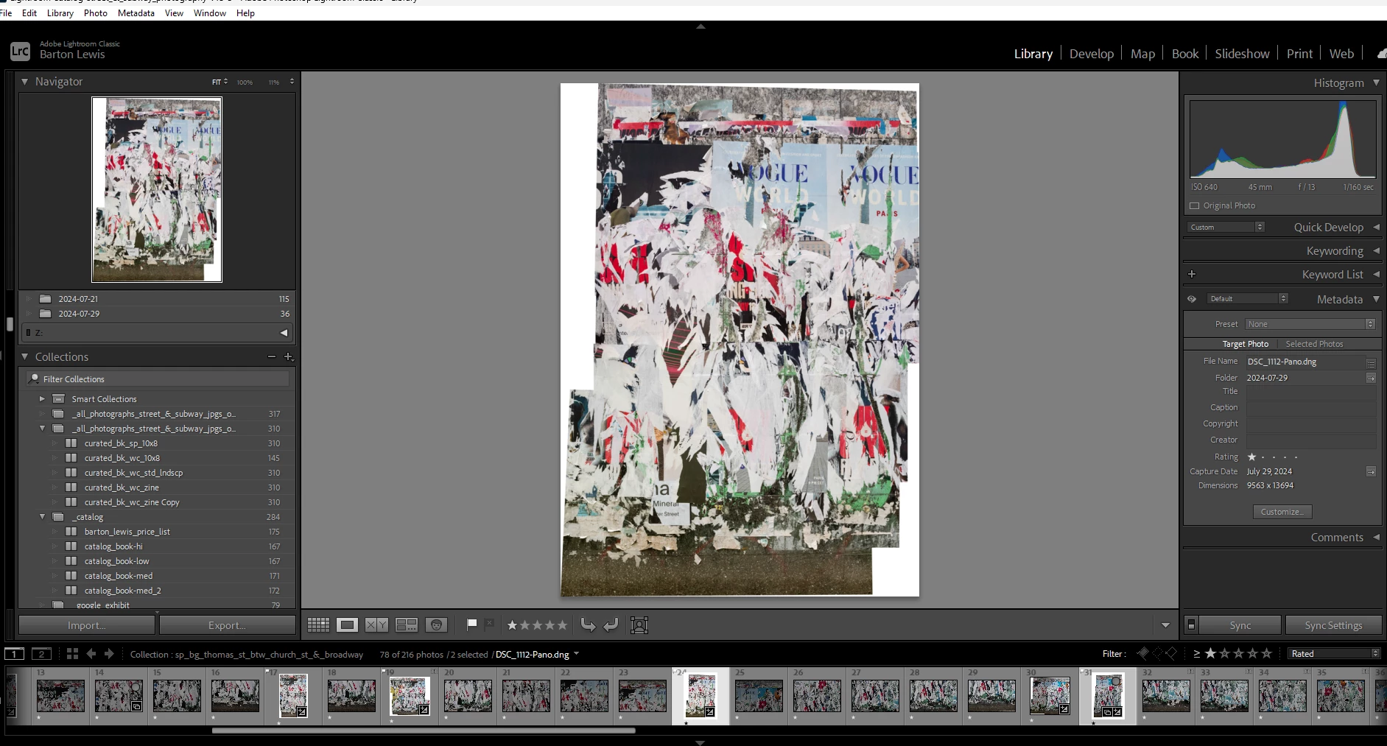Go forward to next photo source
Screen dimensions: 1387x746
coord(109,654)
